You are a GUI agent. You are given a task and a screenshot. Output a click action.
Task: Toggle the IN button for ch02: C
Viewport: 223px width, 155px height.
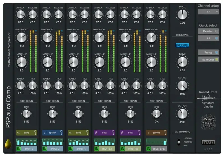pos(45,149)
